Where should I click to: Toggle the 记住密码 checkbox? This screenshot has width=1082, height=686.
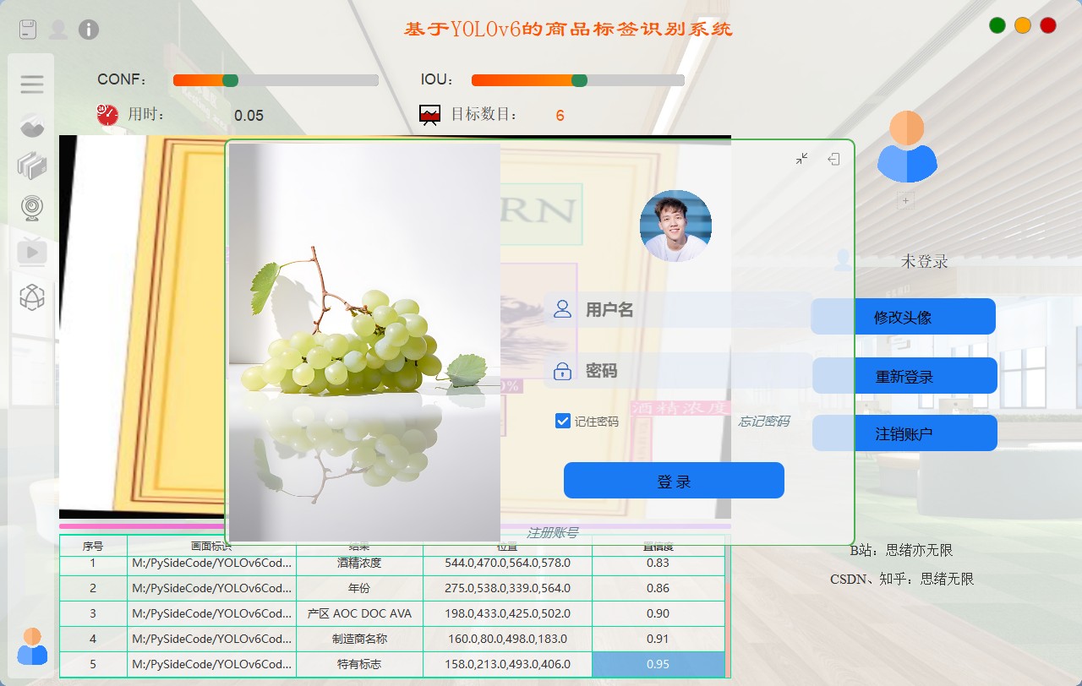pos(563,421)
